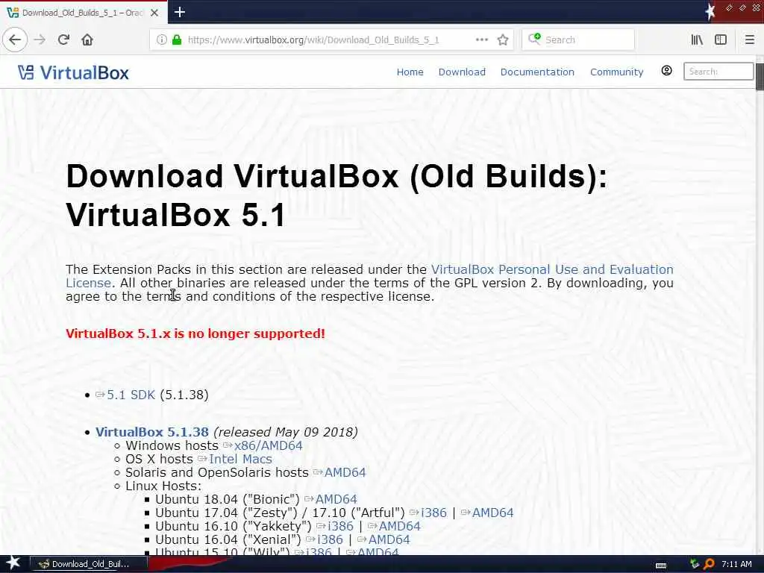The height and width of the screenshot is (573, 764).
Task: Select the Download_Old_Builds_5_1 browser tab
Action: tap(83, 13)
